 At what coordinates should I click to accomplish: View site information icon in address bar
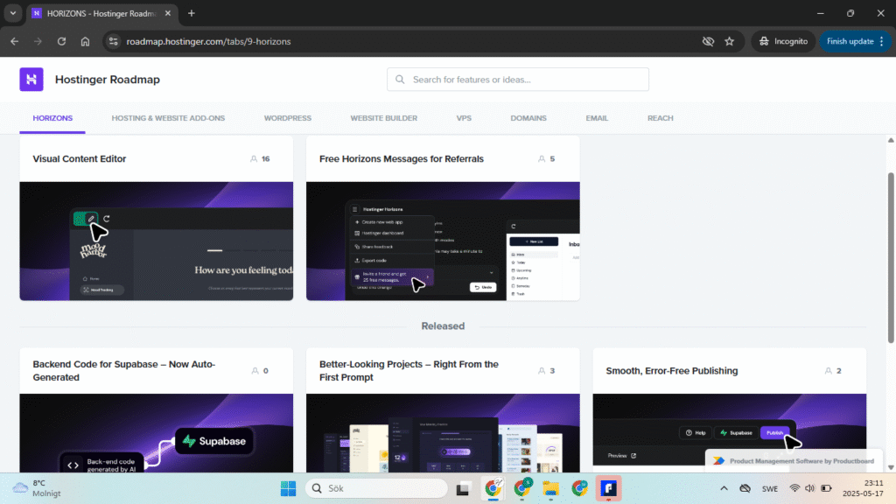tap(113, 41)
